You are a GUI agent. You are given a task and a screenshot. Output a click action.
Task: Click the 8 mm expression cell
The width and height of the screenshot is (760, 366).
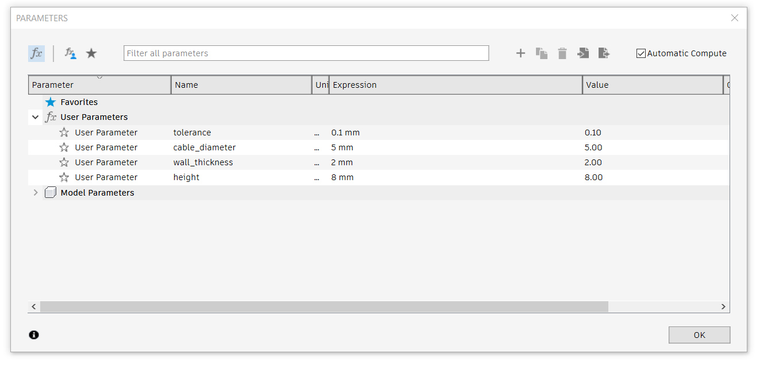456,177
